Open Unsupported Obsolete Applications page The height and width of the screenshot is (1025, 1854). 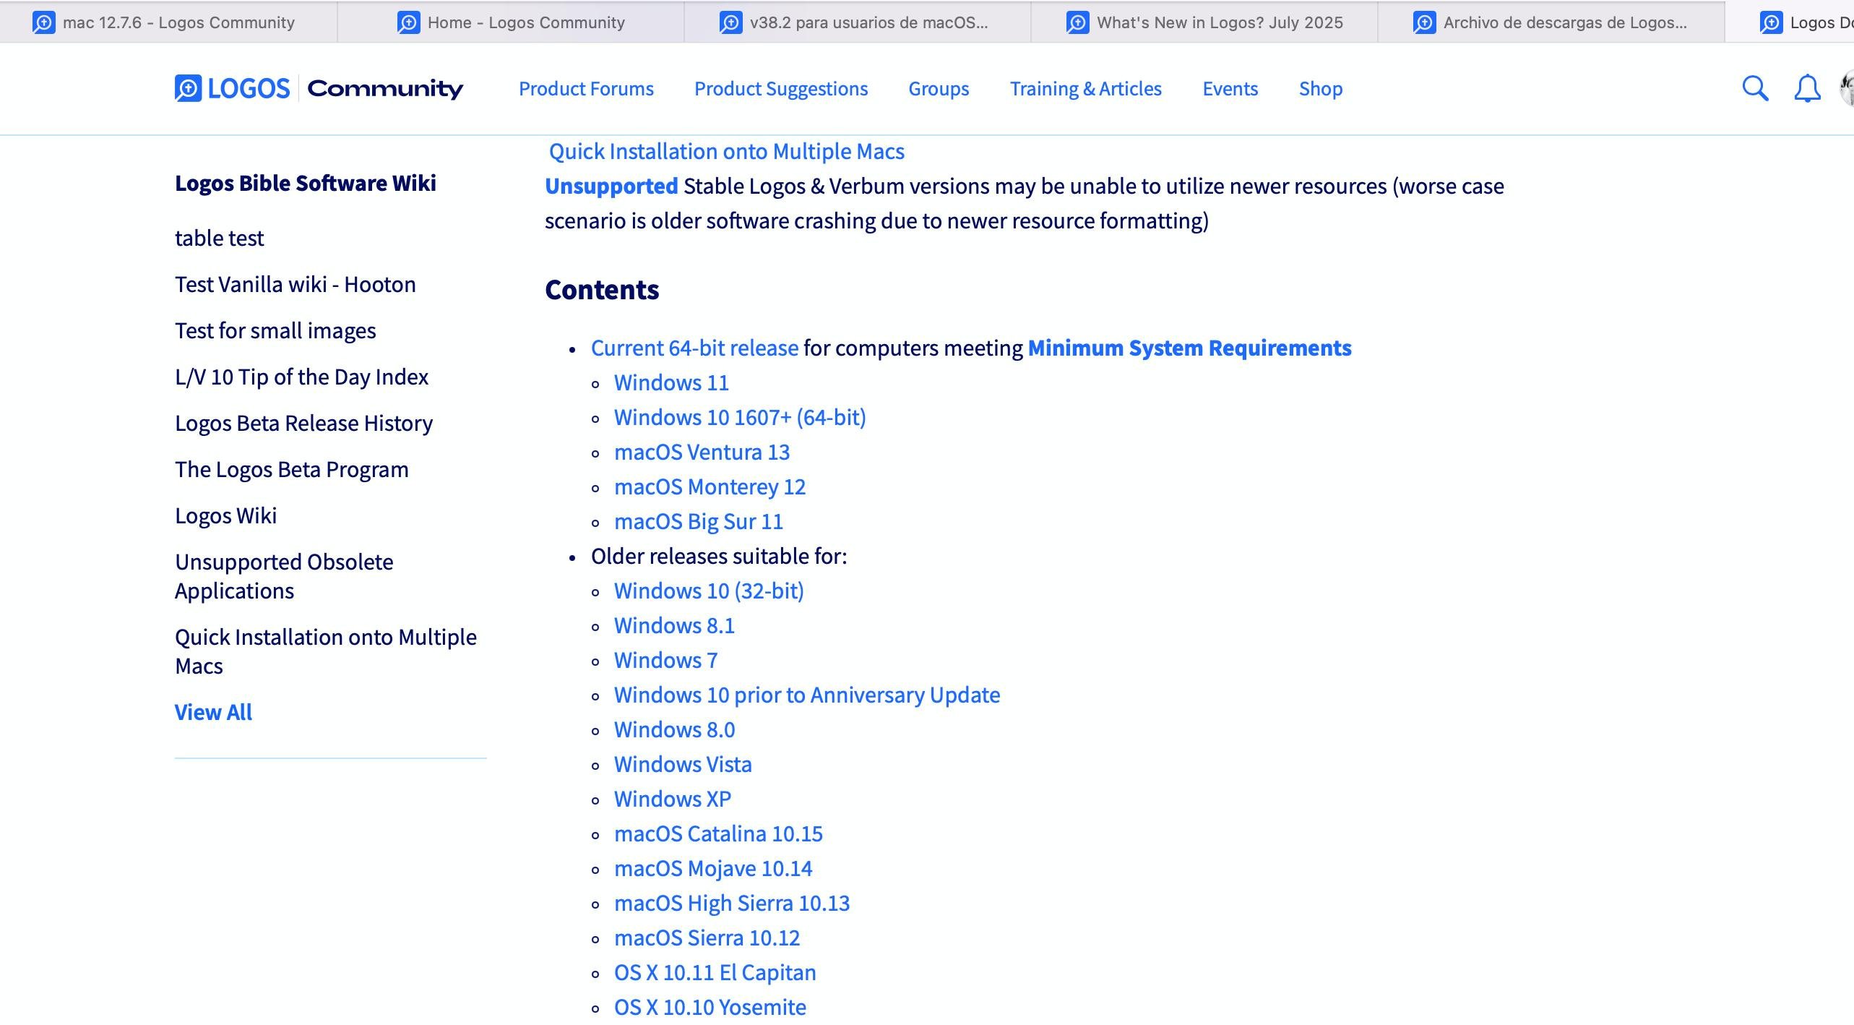coord(284,576)
